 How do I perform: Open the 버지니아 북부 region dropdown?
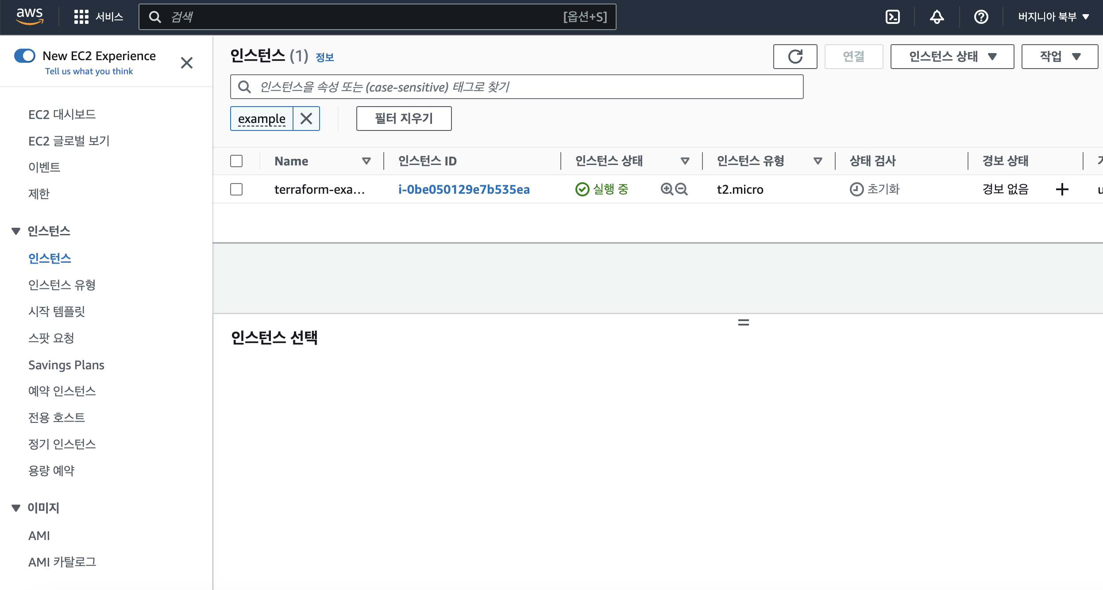(x=1053, y=17)
